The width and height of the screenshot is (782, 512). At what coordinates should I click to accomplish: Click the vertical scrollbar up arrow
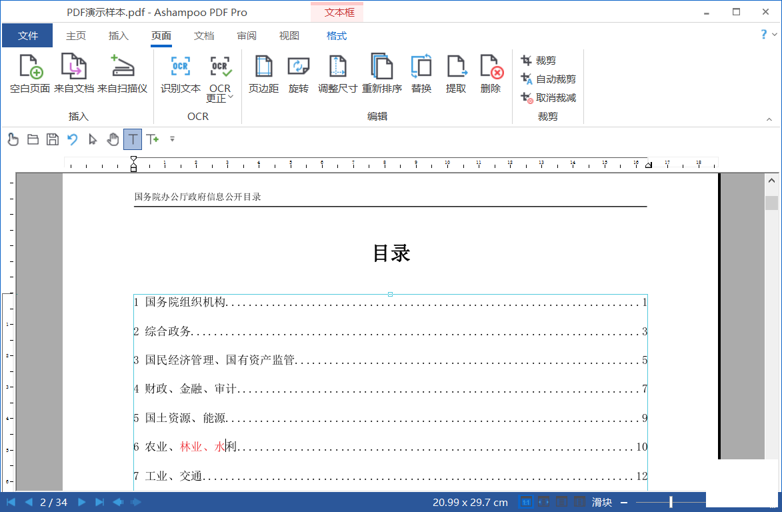[771, 181]
